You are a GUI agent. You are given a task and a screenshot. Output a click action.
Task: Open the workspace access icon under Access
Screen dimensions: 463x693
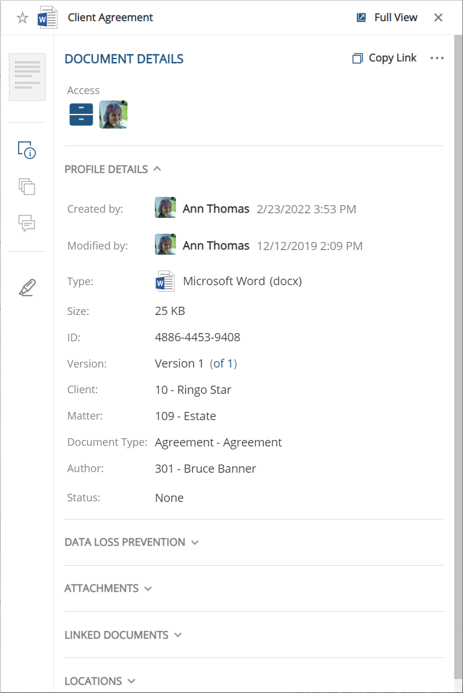click(81, 114)
